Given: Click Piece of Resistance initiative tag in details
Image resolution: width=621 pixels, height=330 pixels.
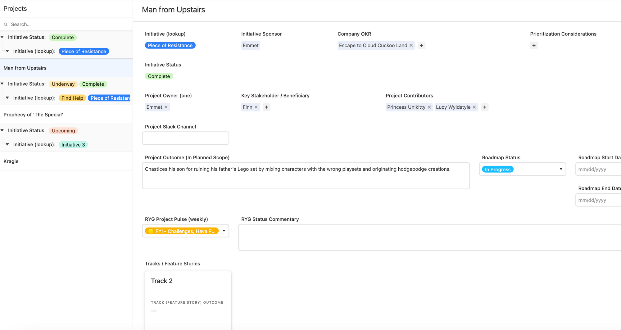Looking at the screenshot, I should click(x=170, y=45).
